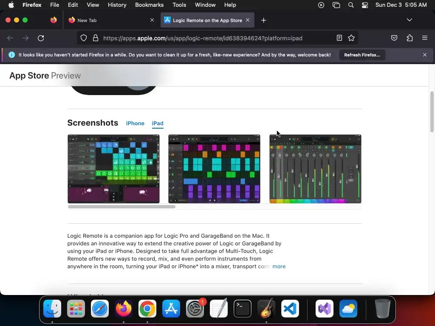The image size is (435, 326).
Task: Dismiss the Firefox refresh notification bar
Action: click(425, 55)
